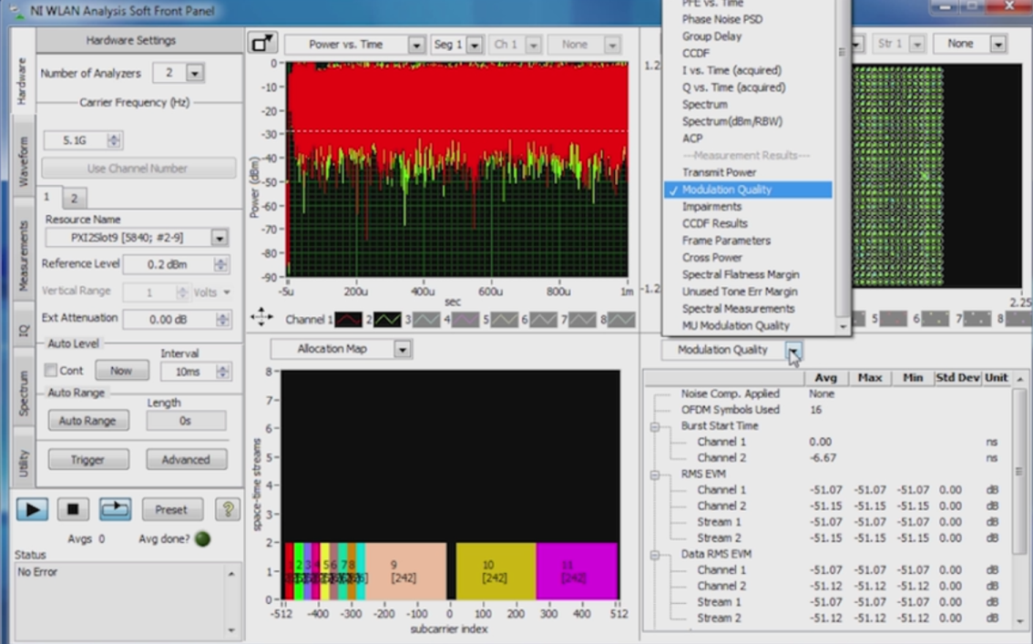
Task: Collapse the Burst Start Time tree node
Action: pos(654,426)
